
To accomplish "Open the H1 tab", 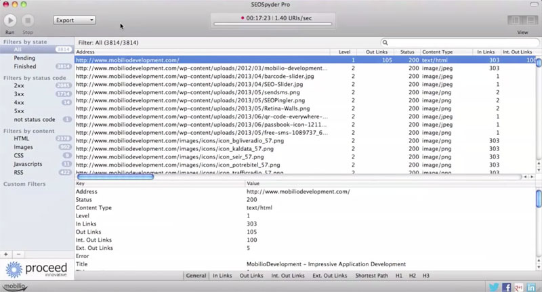I will point(399,276).
